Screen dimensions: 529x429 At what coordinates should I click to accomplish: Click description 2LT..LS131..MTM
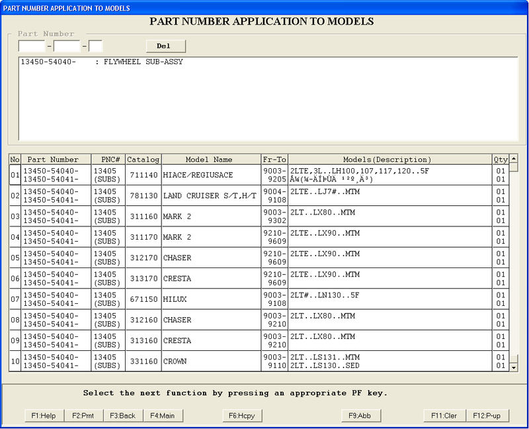pyautogui.click(x=325, y=357)
